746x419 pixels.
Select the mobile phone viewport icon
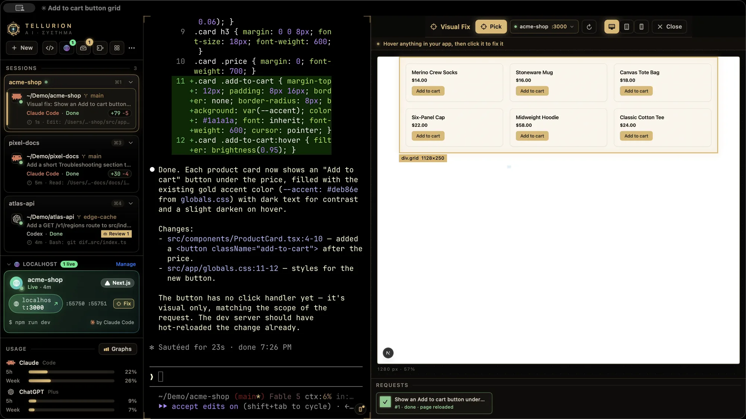(642, 26)
